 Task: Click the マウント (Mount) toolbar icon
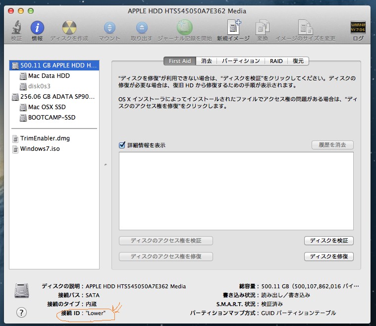click(x=109, y=28)
